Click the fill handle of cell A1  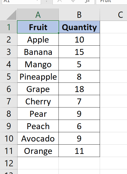(x=58, y=33)
